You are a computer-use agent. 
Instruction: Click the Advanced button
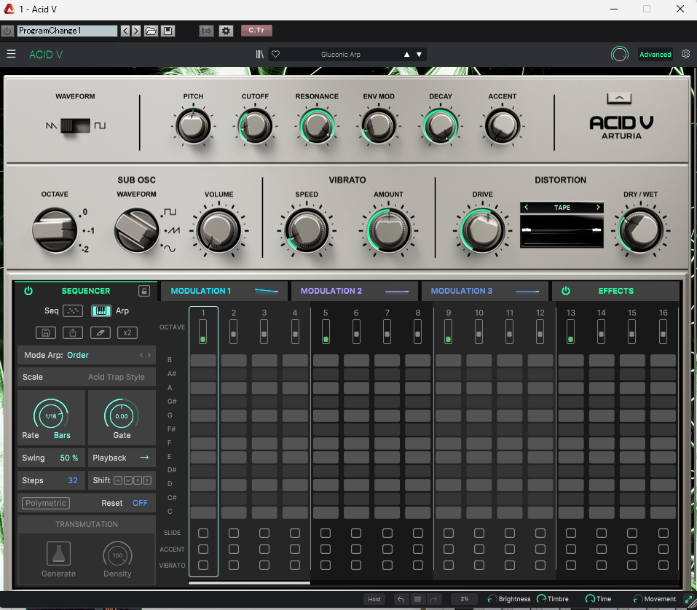pos(655,54)
